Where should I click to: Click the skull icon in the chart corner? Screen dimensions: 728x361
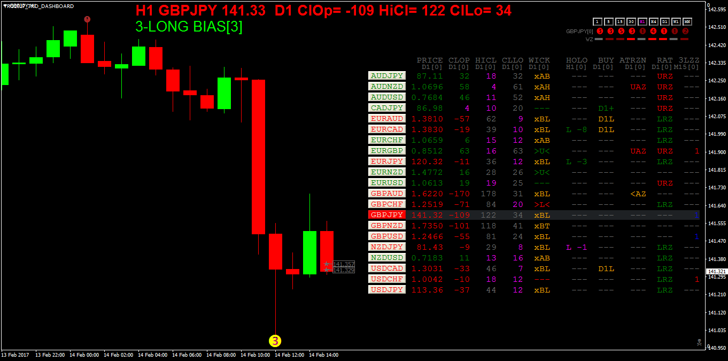699,342
